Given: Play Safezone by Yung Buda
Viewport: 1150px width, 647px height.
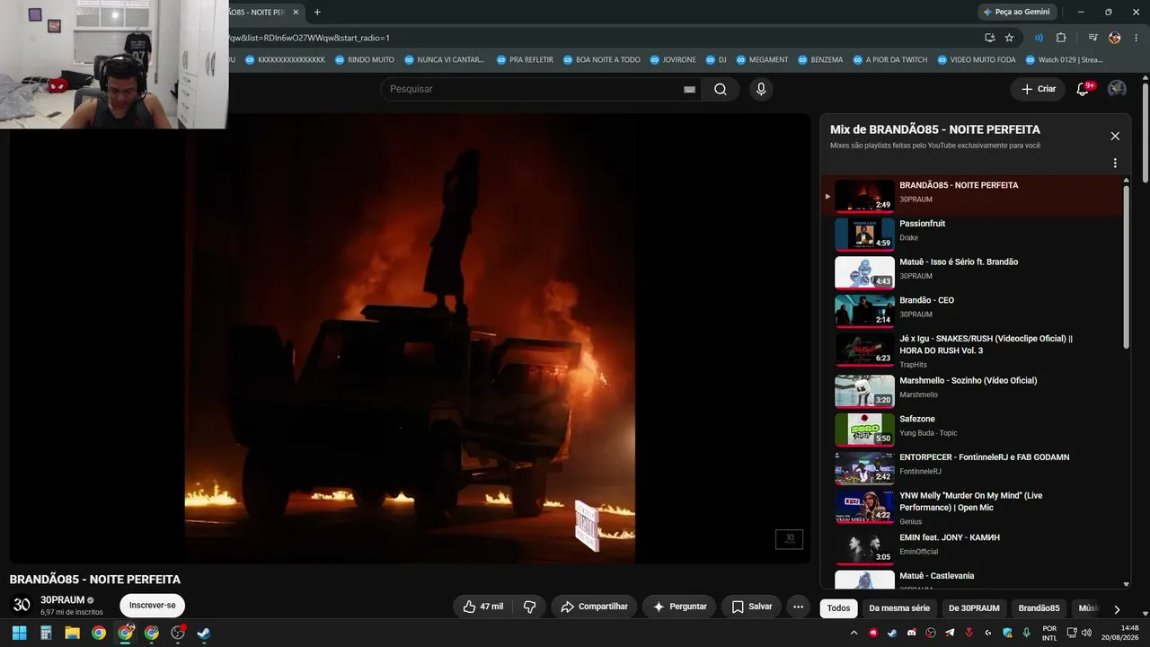Looking at the screenshot, I should tap(975, 429).
